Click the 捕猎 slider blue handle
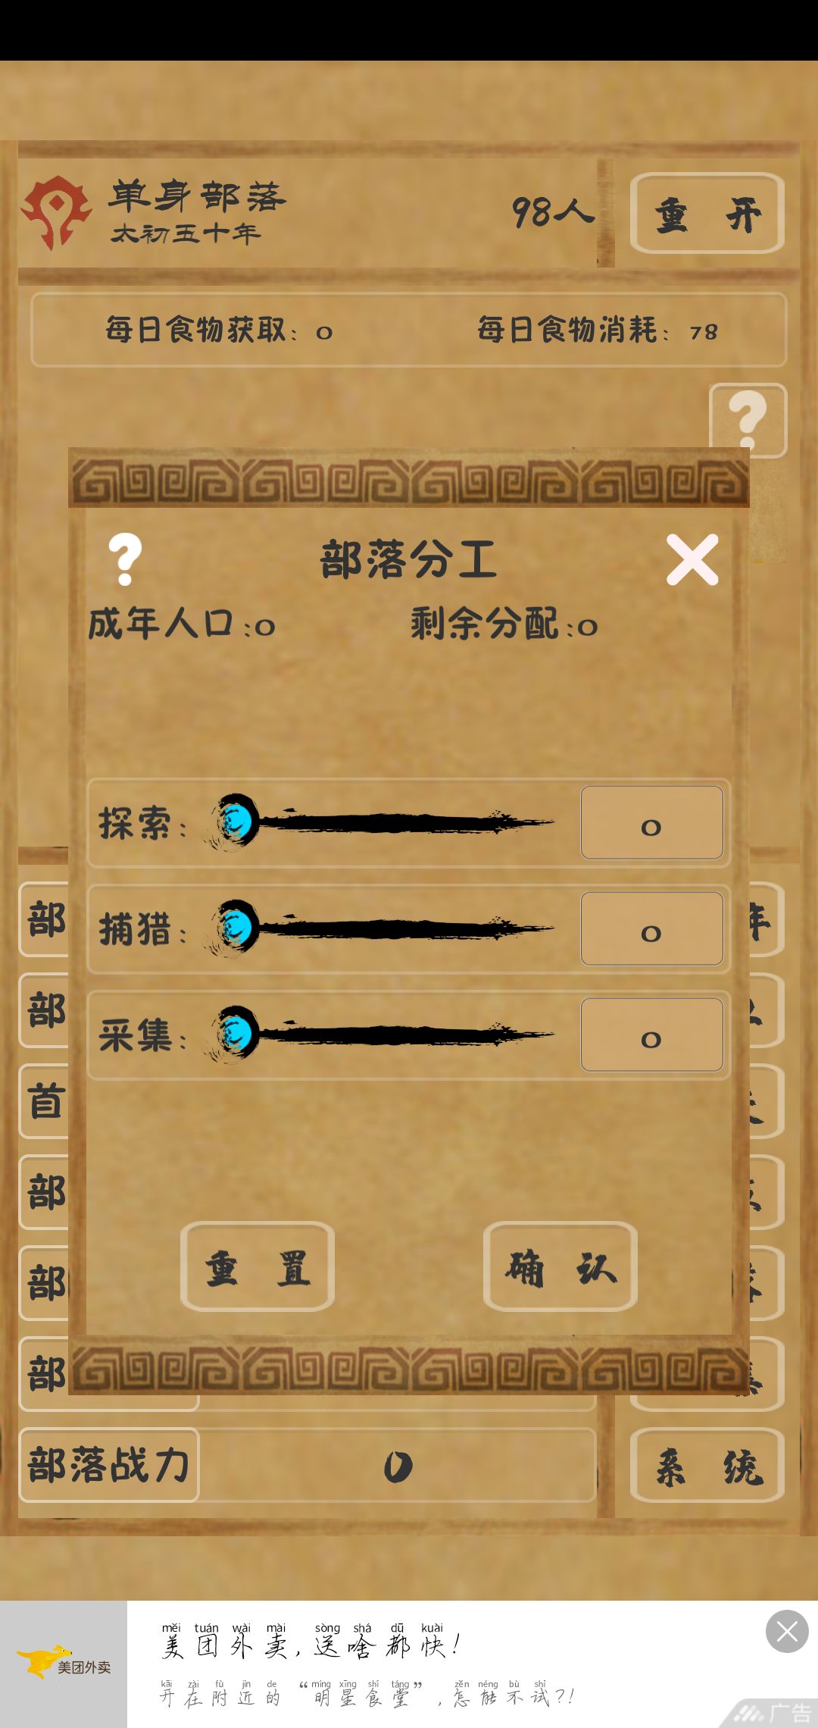 click(x=236, y=928)
